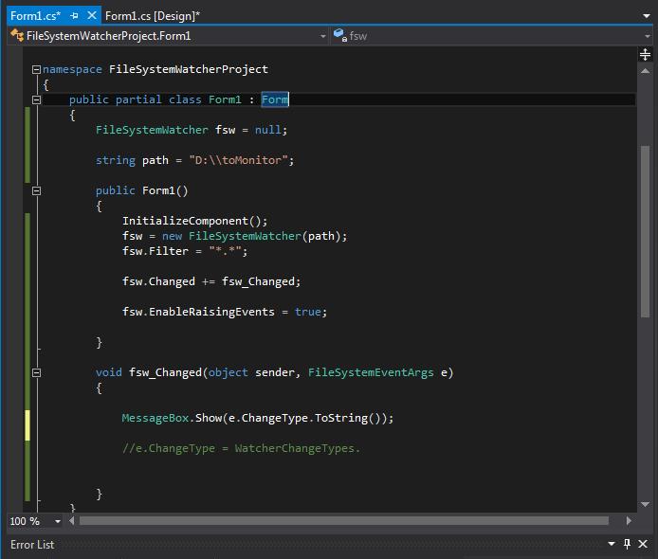Toggle auto-hide pin on Error List
This screenshot has height=559, width=658.
click(627, 545)
